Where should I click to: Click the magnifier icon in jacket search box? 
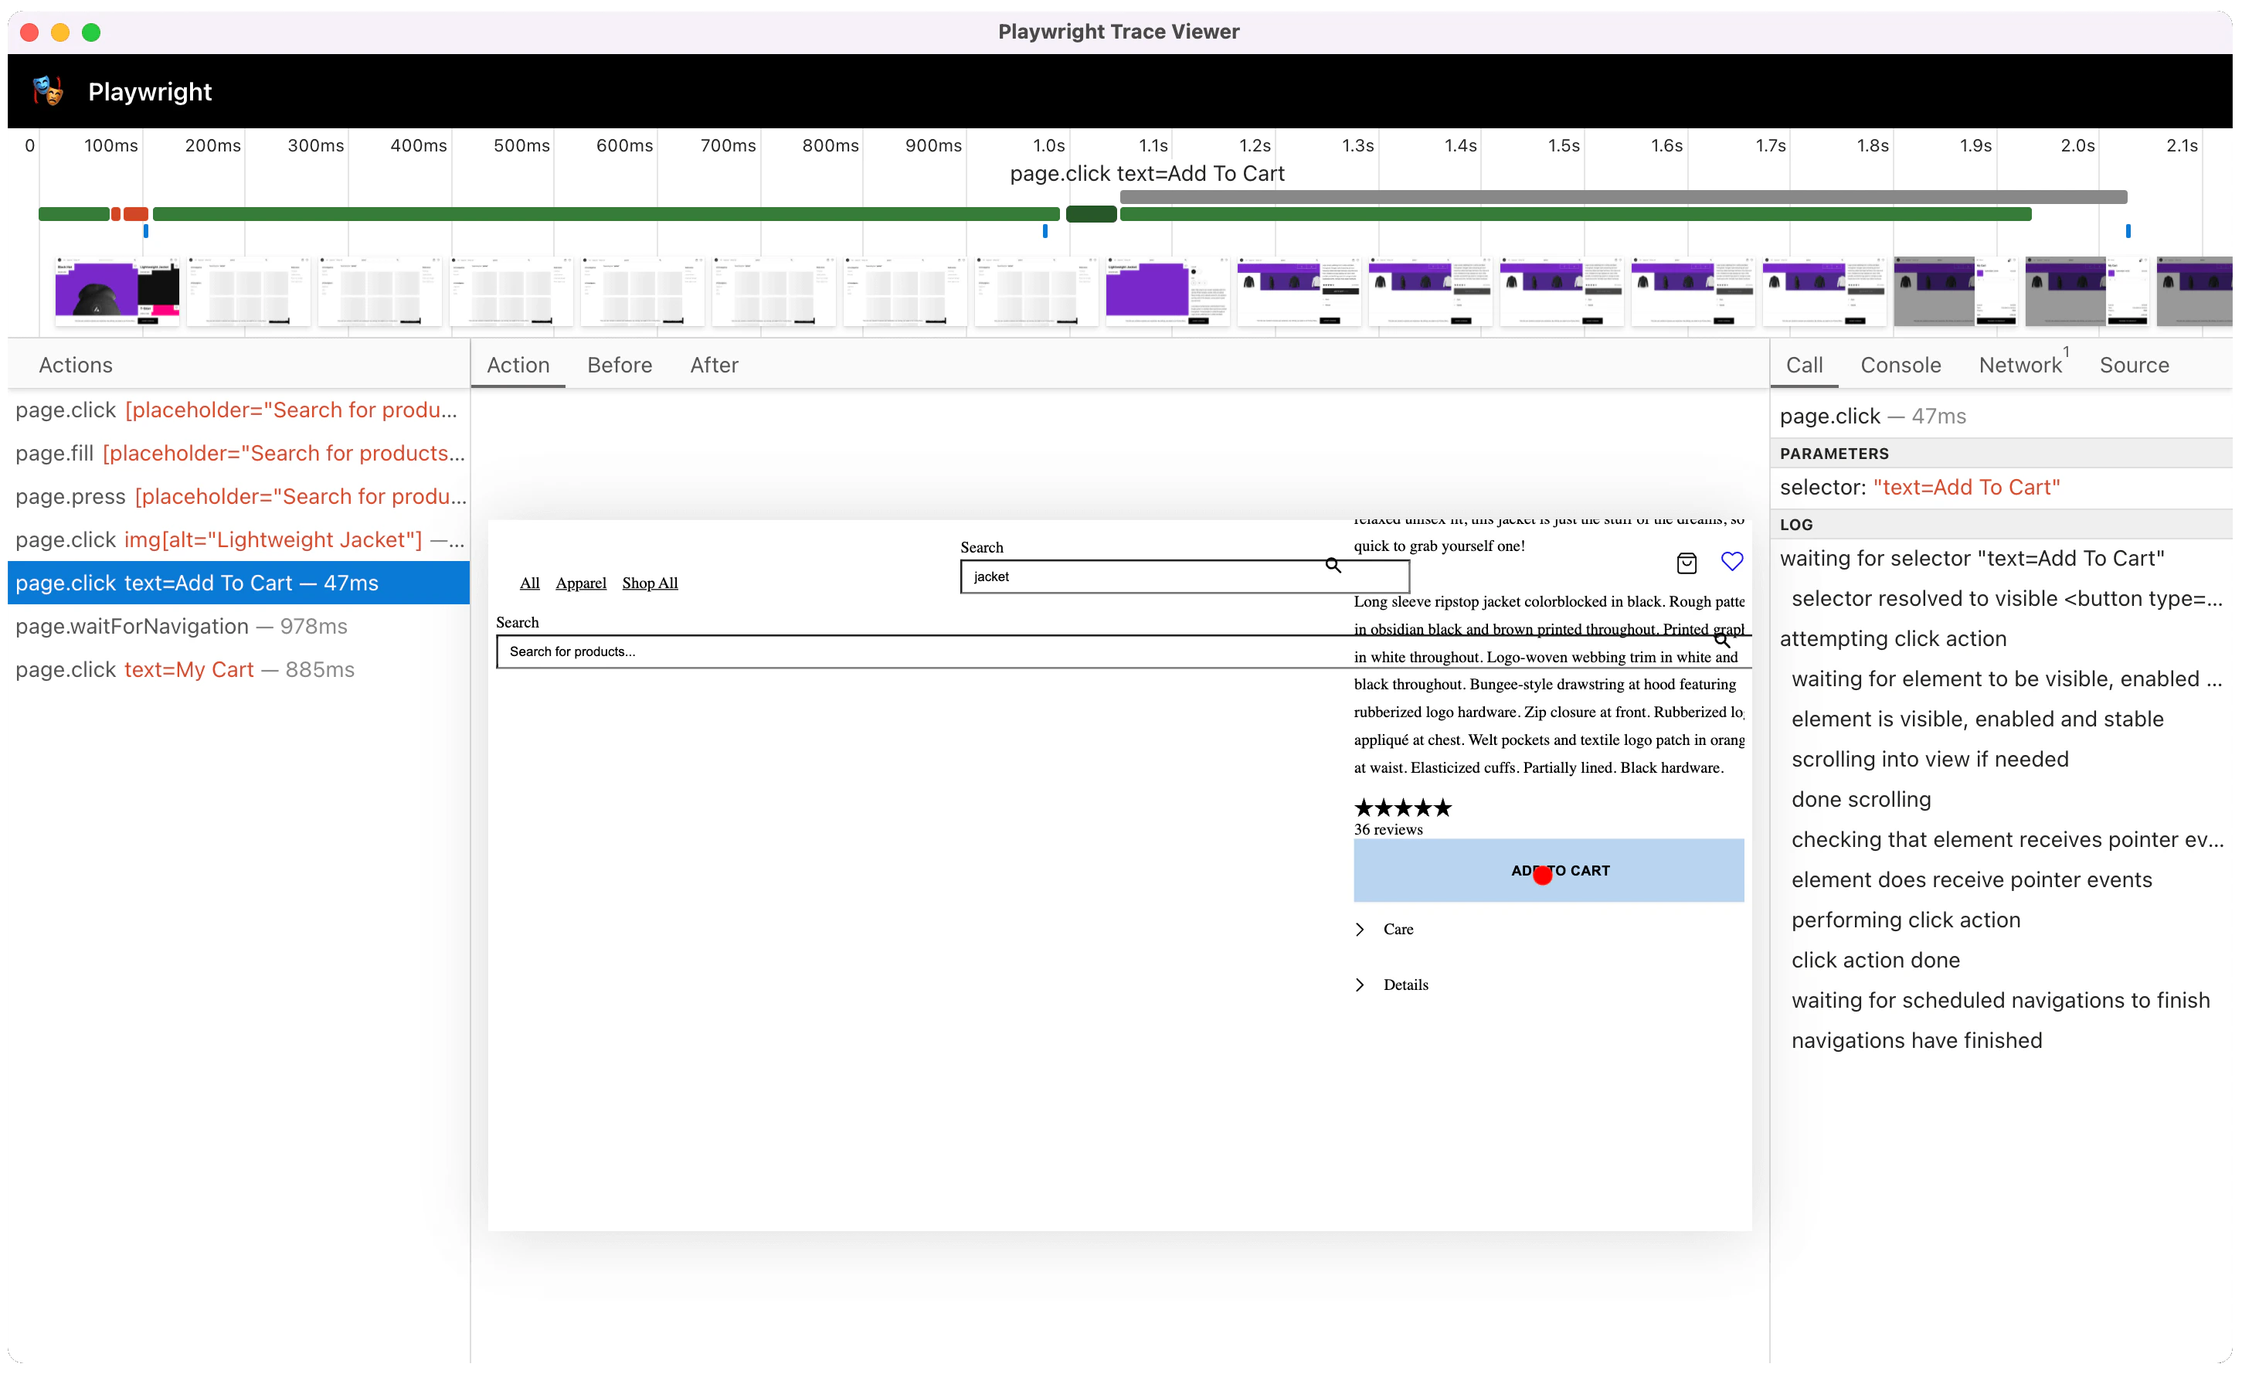(x=1332, y=565)
